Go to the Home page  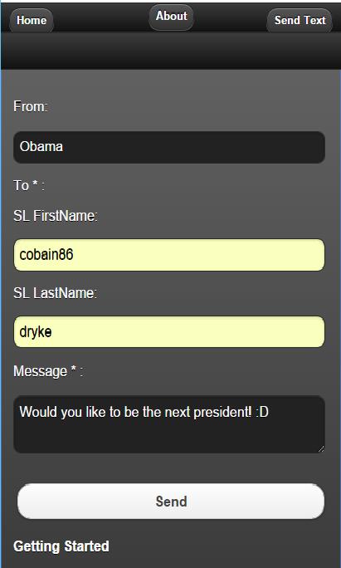pos(32,20)
